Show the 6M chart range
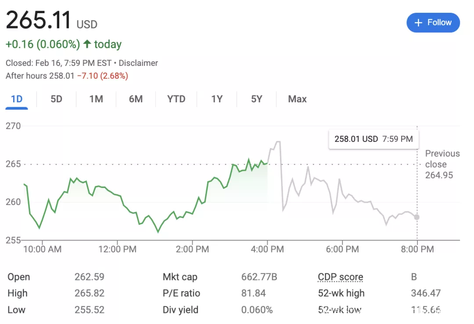Screen dimensions: 474x324 pos(136,99)
